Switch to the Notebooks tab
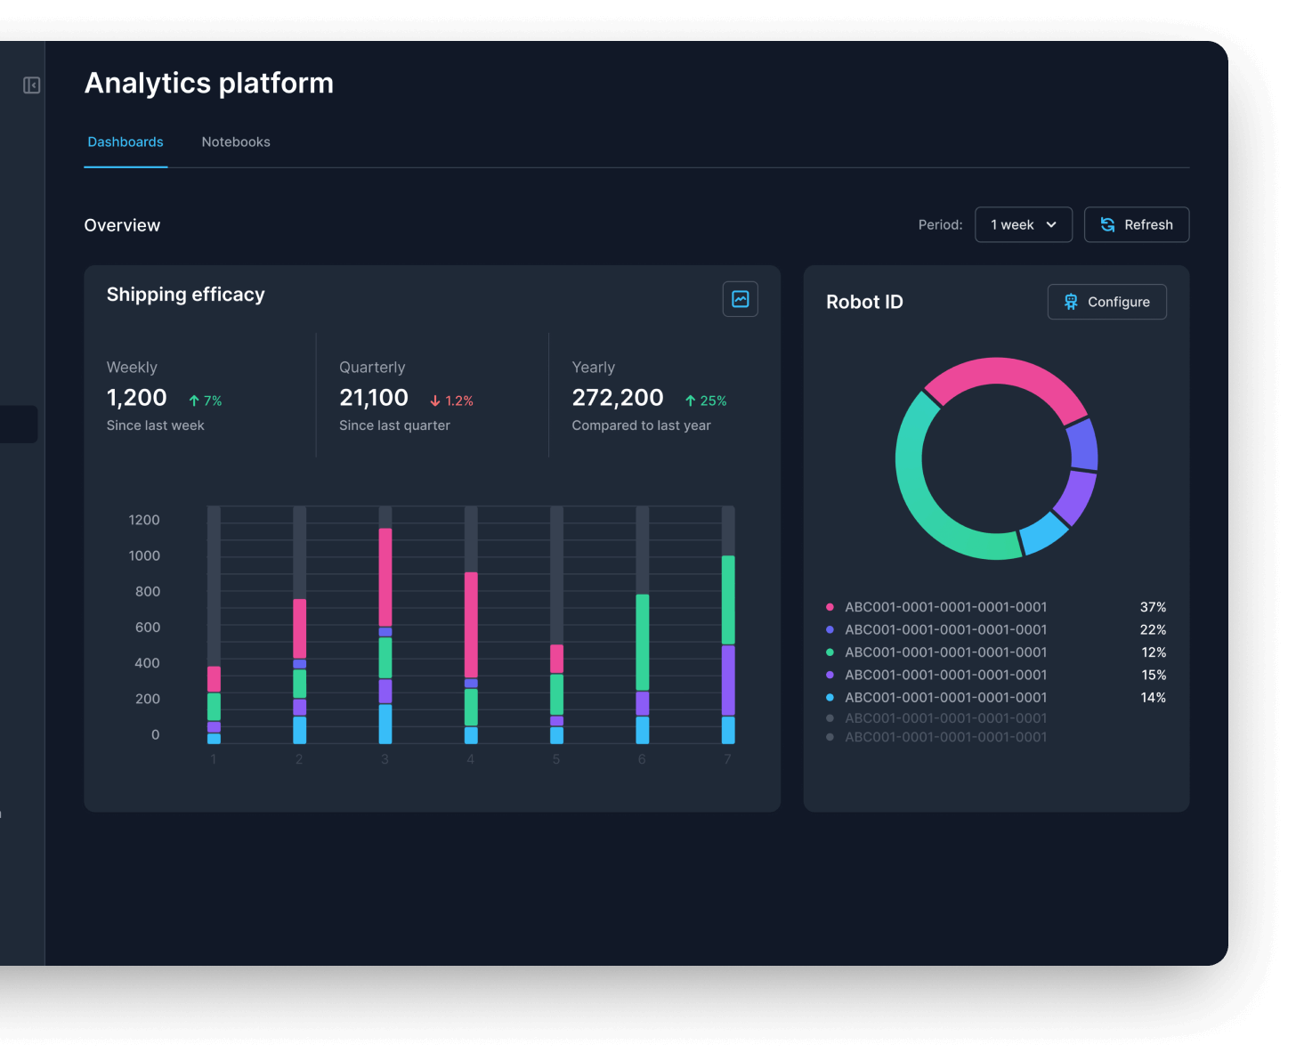 pos(235,142)
